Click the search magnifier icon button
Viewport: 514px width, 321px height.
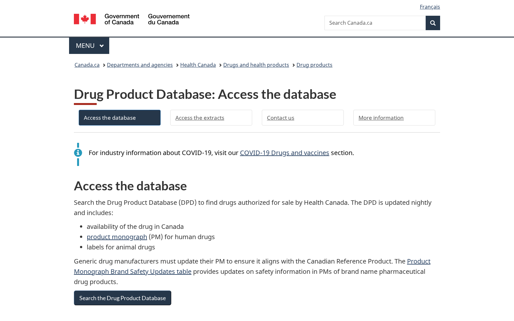tap(433, 23)
